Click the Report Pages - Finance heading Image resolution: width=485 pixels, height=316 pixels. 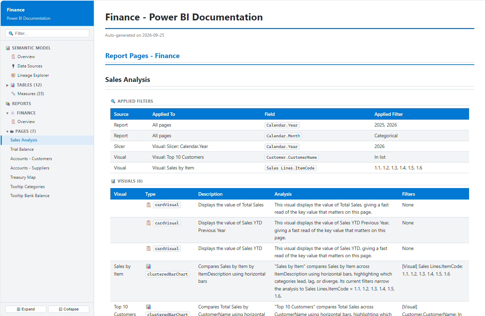click(x=142, y=56)
